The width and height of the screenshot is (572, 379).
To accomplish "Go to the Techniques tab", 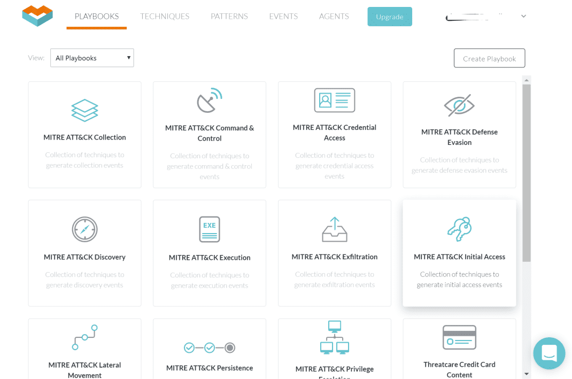I will pyautogui.click(x=165, y=17).
